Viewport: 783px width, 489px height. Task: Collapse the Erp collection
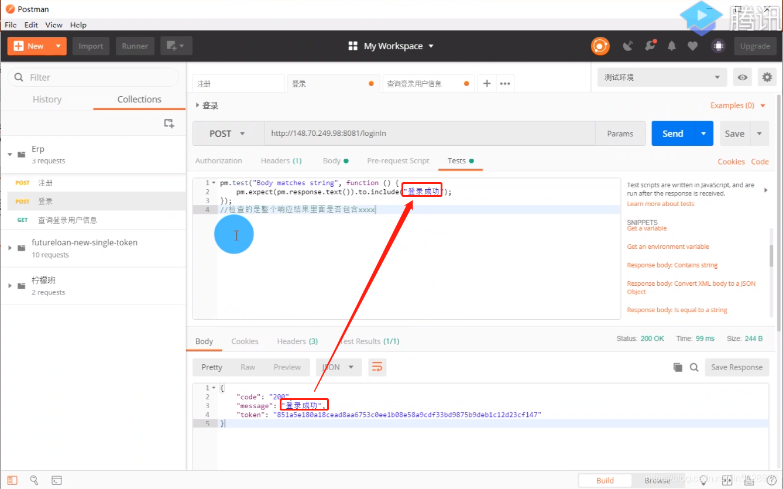(10, 155)
